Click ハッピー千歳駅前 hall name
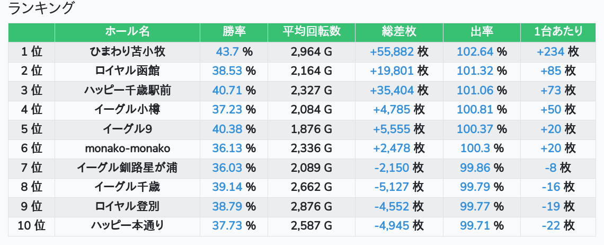Viewport: 604px width, 245px height. click(x=127, y=91)
